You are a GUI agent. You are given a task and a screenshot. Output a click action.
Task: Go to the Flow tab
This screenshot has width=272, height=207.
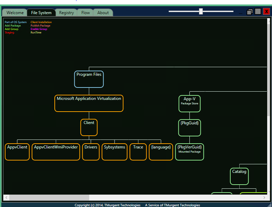pyautogui.click(x=85, y=12)
